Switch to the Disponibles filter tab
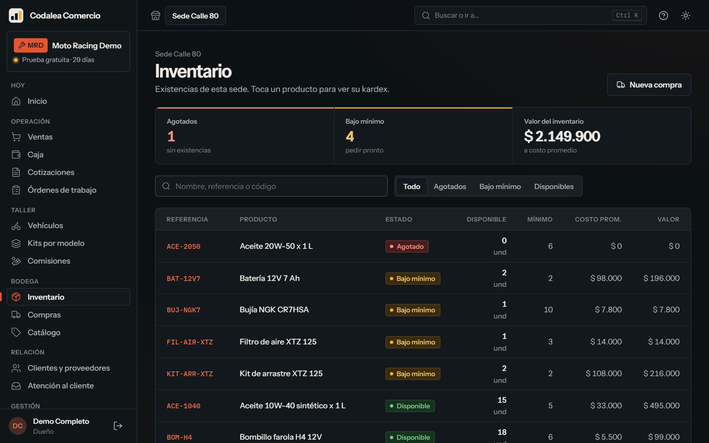The image size is (709, 443). pyautogui.click(x=554, y=186)
